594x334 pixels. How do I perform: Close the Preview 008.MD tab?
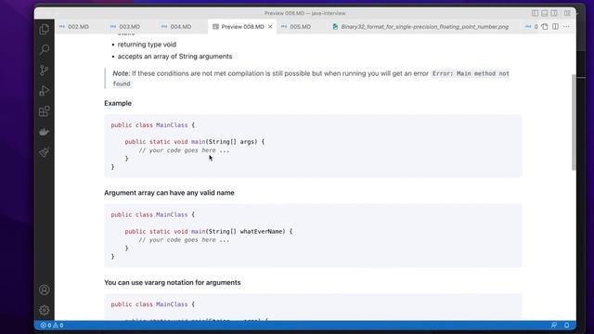click(x=270, y=27)
